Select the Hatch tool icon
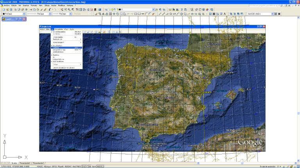Image resolution: width=300 pixels, height=168 pixels. coord(210,14)
